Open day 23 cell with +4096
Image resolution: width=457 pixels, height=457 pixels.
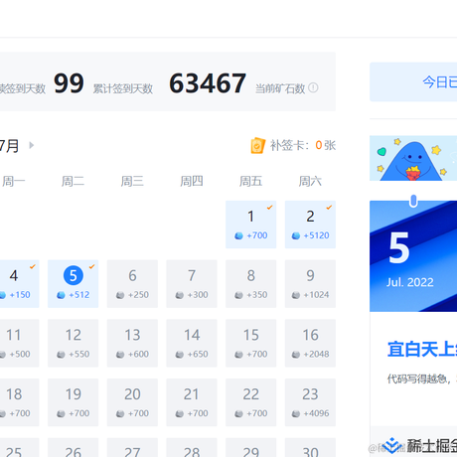[x=310, y=402]
